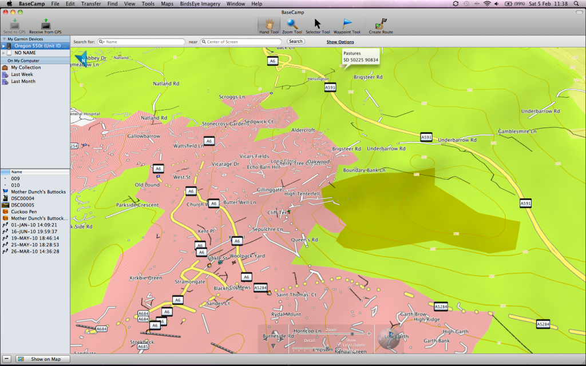Pan map right with overlay right arrow
The image size is (586, 366).
click(283, 339)
